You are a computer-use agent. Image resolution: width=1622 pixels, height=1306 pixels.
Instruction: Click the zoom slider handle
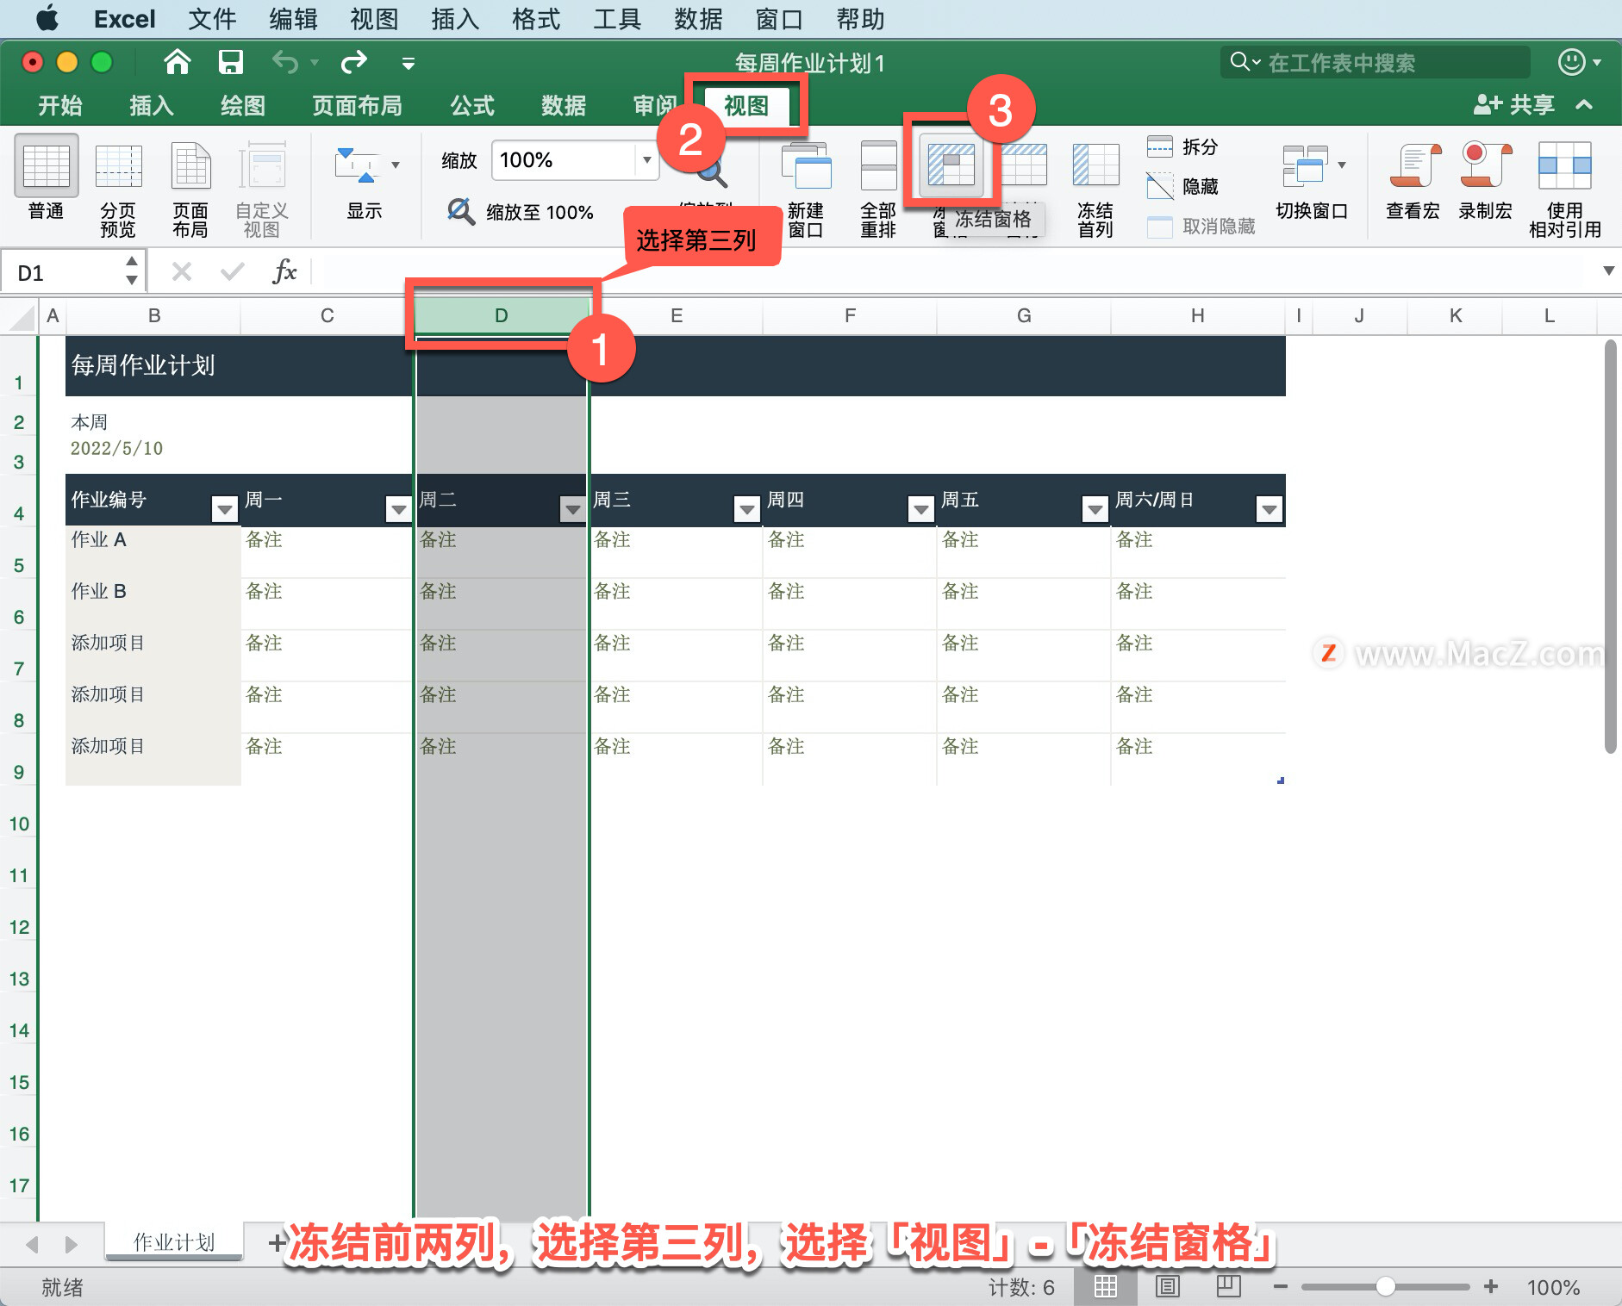coord(1386,1287)
